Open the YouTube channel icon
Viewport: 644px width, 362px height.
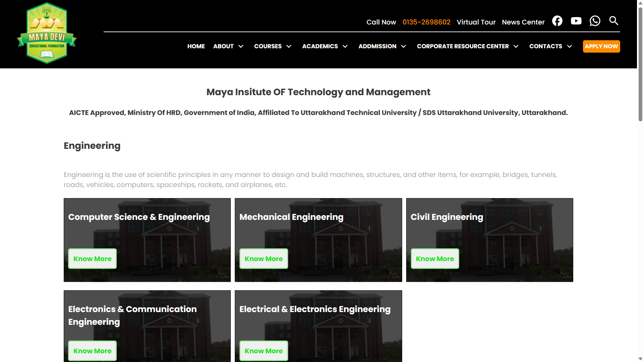[576, 21]
